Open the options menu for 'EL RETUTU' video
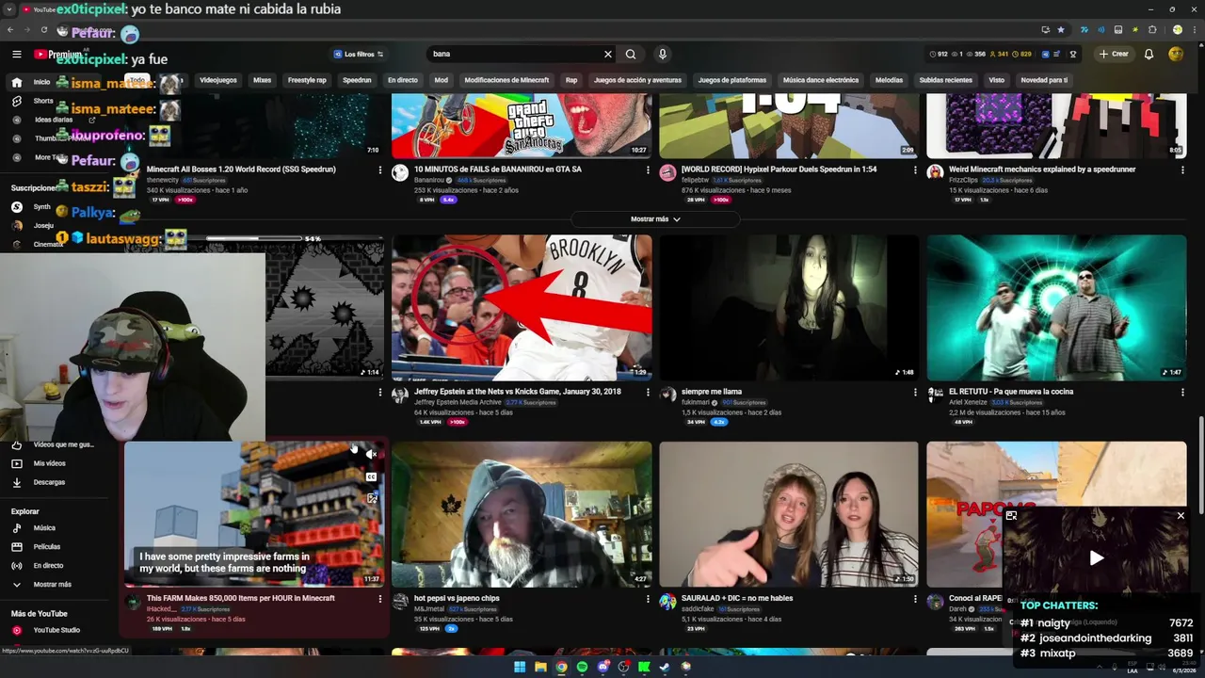This screenshot has width=1205, height=678. click(1182, 392)
